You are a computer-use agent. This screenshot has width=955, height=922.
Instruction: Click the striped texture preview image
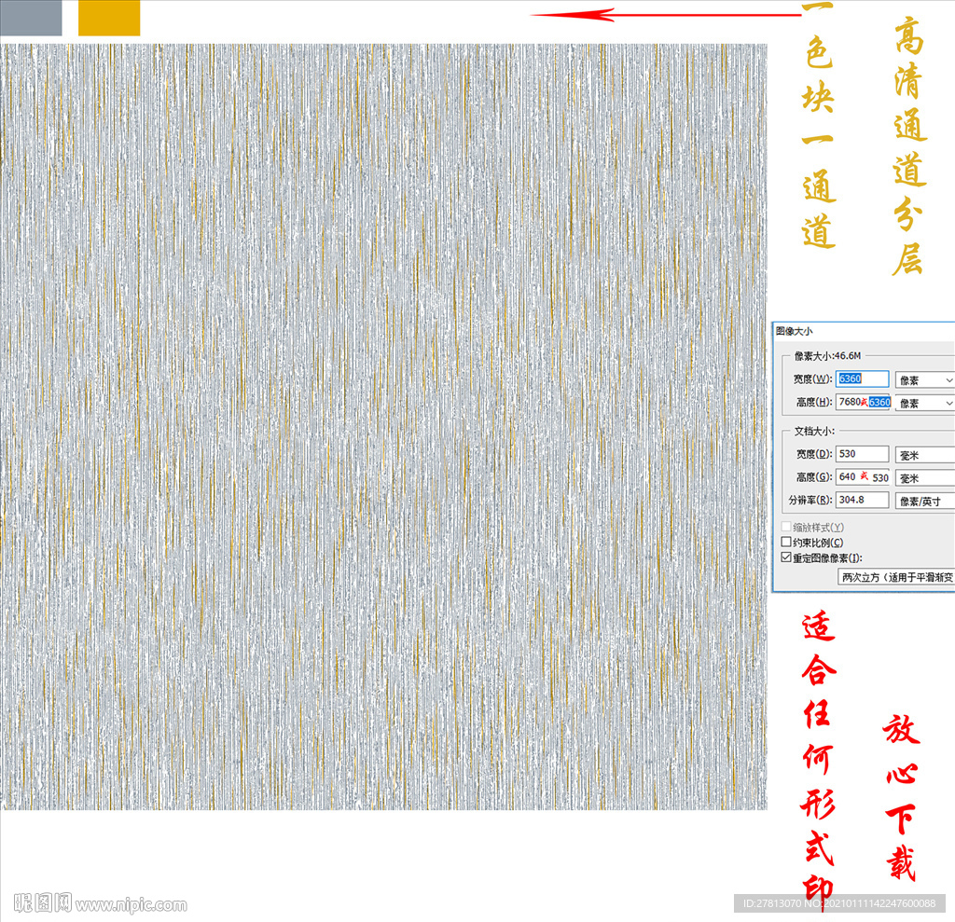383,426
